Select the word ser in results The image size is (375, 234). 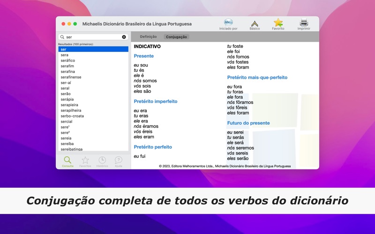pos(93,50)
